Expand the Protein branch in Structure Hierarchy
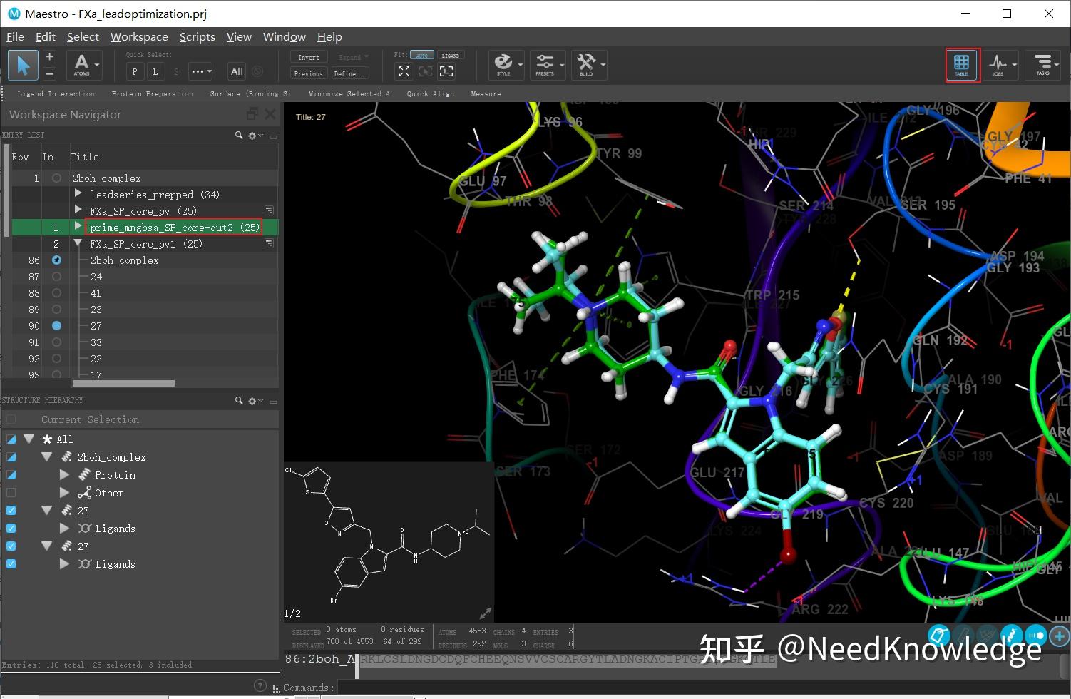The image size is (1071, 699). click(x=64, y=474)
